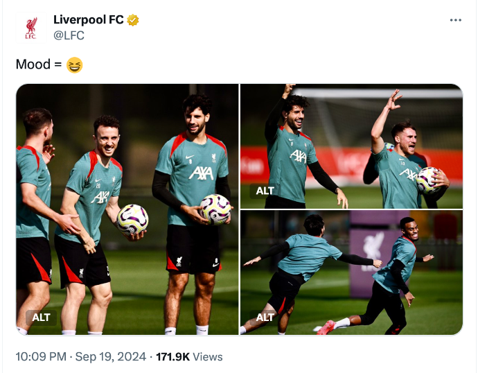Show ALT text on the left photo
The image size is (478, 373).
[x=41, y=318]
